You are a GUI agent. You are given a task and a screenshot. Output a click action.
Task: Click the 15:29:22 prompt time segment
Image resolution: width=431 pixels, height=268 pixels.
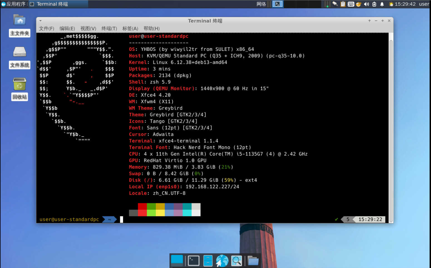click(x=370, y=219)
